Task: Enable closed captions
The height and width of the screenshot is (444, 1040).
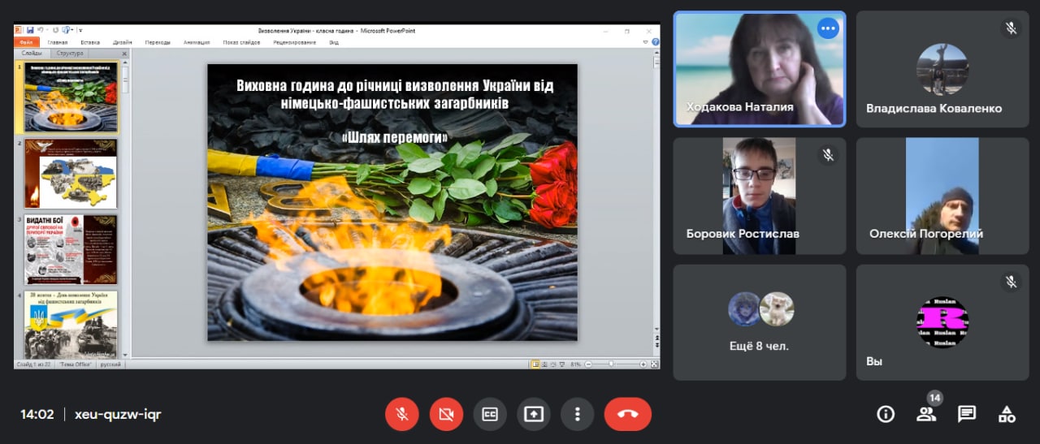Action: (489, 414)
